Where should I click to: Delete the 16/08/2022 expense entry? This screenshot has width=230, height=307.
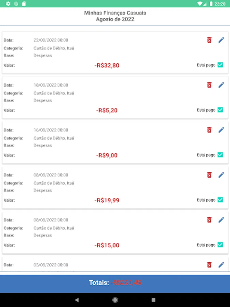click(209, 130)
